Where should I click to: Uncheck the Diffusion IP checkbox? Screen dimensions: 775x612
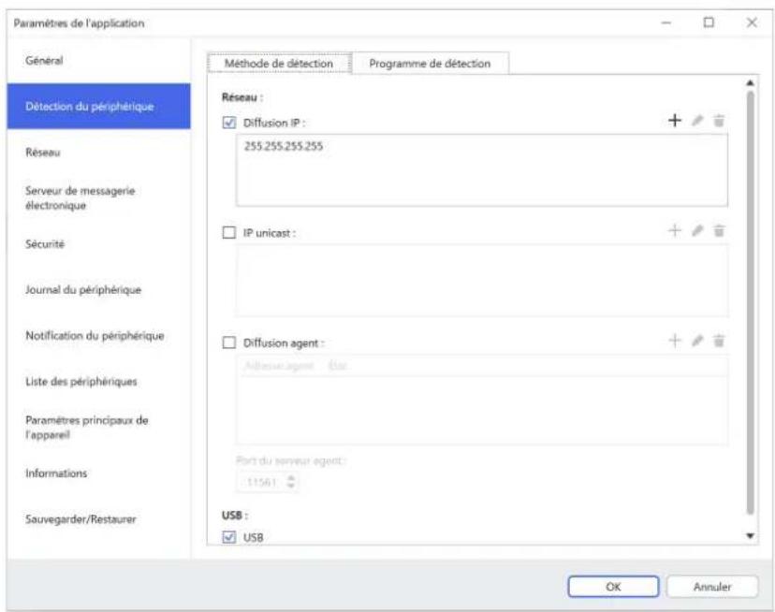[229, 123]
